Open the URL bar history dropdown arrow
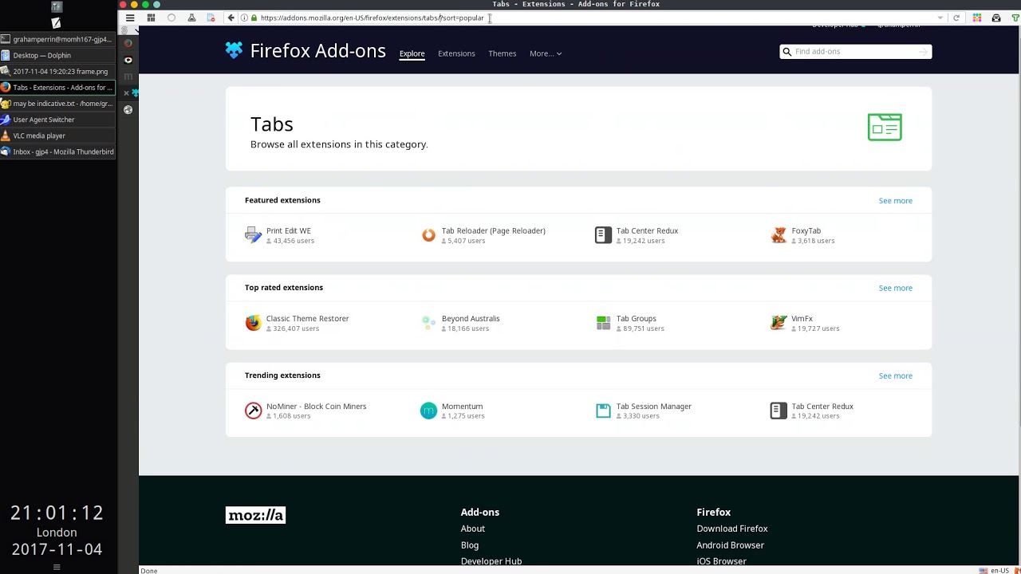Image resolution: width=1021 pixels, height=574 pixels. 940,18
